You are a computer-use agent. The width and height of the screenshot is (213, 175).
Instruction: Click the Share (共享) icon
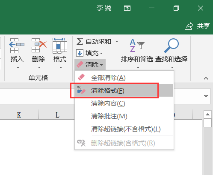point(189,26)
